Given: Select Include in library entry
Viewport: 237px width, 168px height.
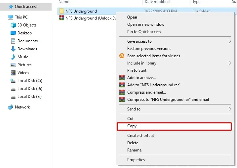Looking at the screenshot, I should 175,63.
